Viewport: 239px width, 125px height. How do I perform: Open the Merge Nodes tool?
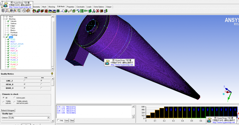tap(62, 11)
